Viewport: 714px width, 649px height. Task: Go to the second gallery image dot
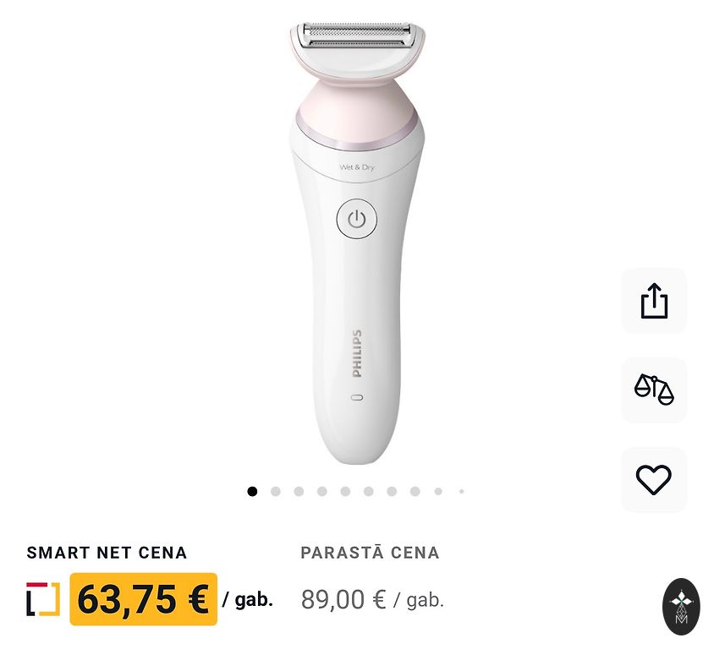(x=276, y=491)
